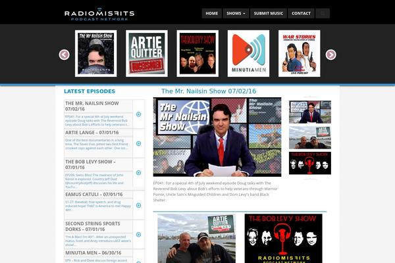Click the large Mr Nailsin Show featured image

(x=217, y=137)
